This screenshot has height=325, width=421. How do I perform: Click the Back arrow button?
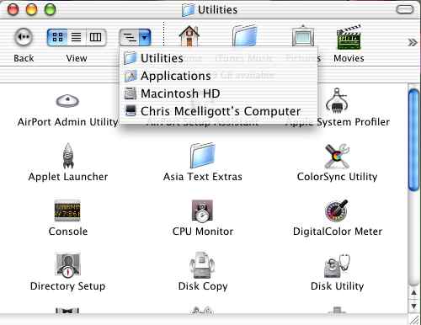(x=24, y=37)
